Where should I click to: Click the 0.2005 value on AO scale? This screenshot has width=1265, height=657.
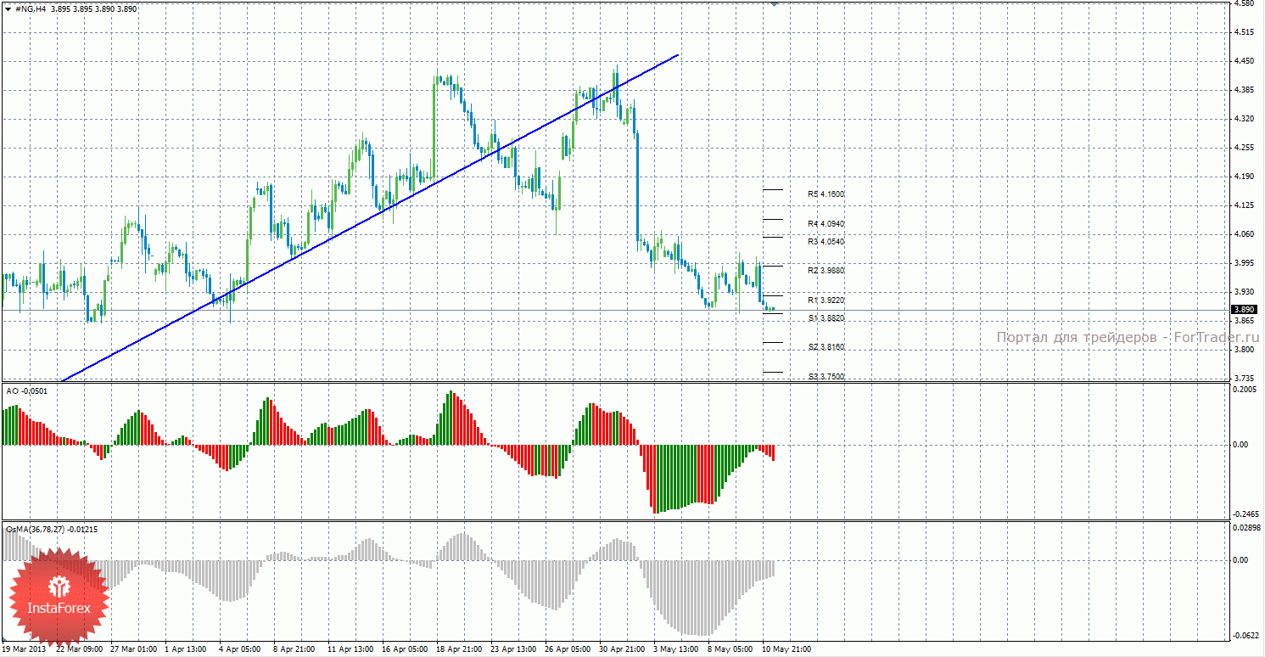(1245, 390)
